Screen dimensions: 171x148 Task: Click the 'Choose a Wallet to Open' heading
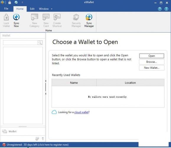point(85,42)
